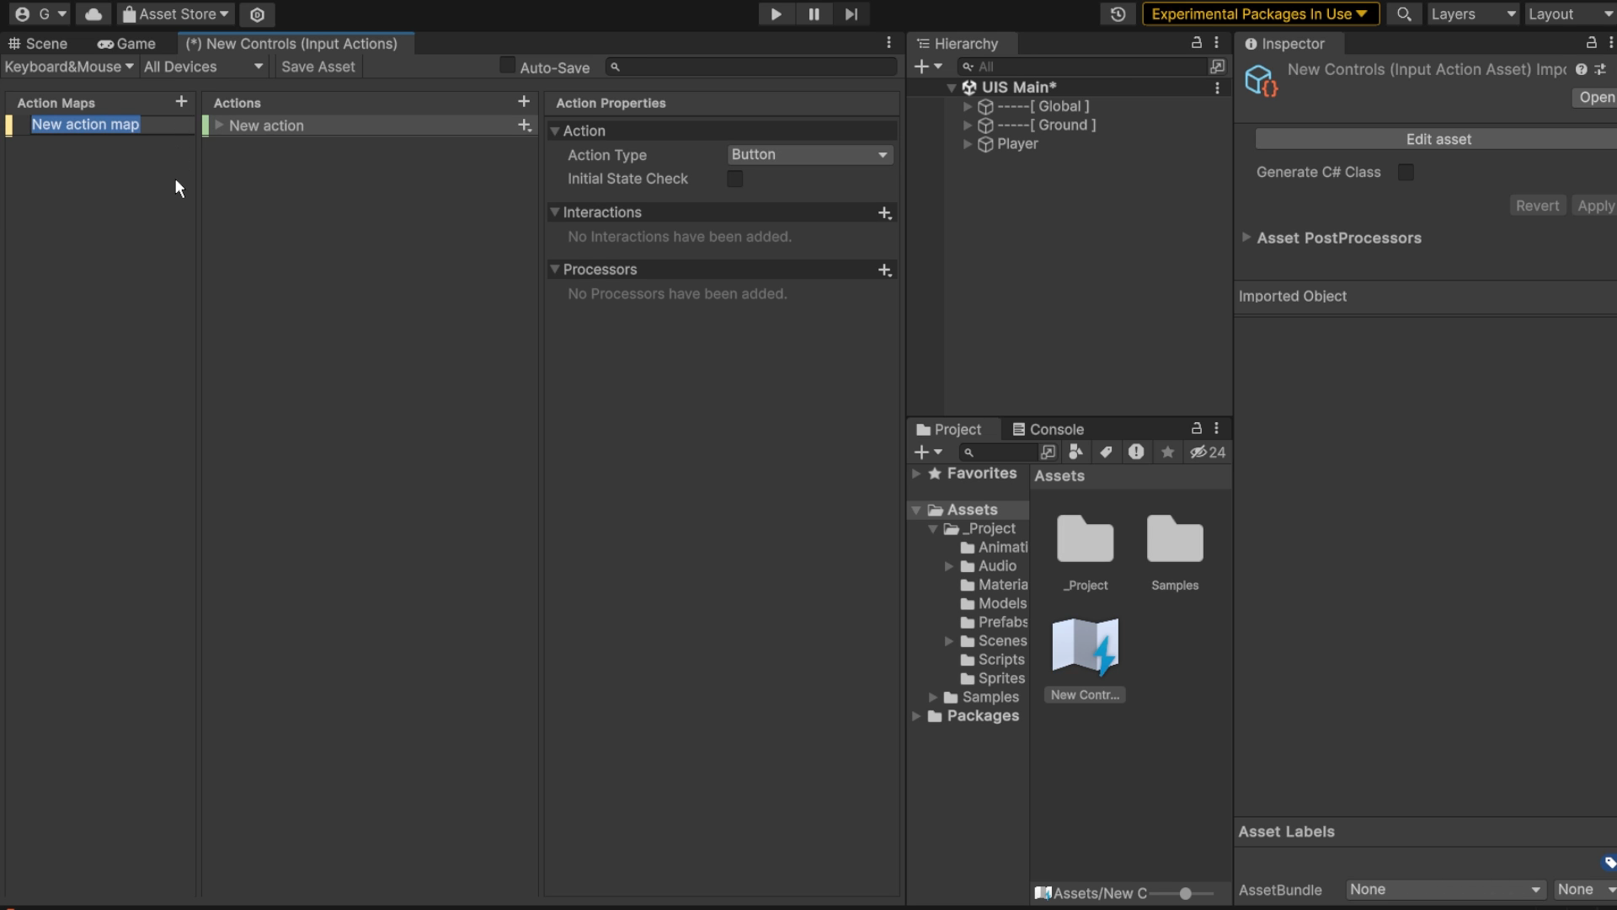Click the Step frame button

tap(851, 14)
